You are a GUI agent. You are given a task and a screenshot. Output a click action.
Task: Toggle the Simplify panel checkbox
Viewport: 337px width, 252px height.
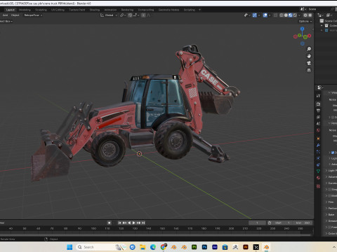(x=329, y=190)
